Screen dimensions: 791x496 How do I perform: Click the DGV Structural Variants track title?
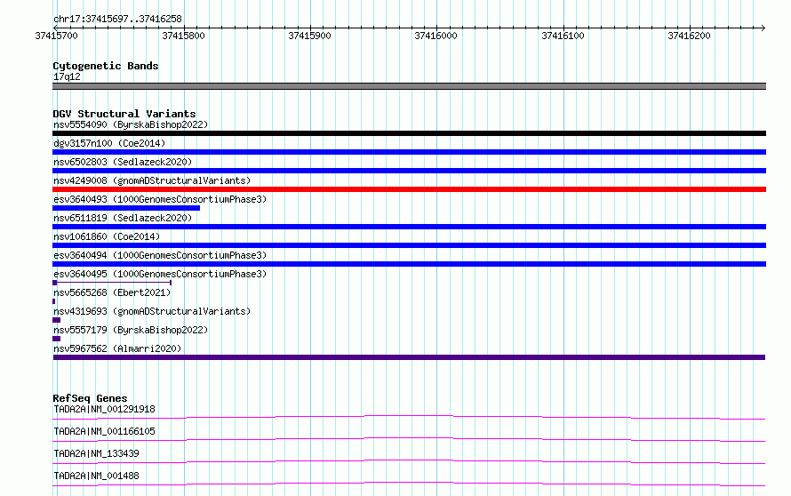click(x=124, y=114)
